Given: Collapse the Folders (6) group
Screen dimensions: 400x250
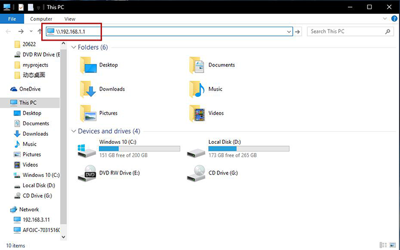Looking at the screenshot, I should 73,47.
